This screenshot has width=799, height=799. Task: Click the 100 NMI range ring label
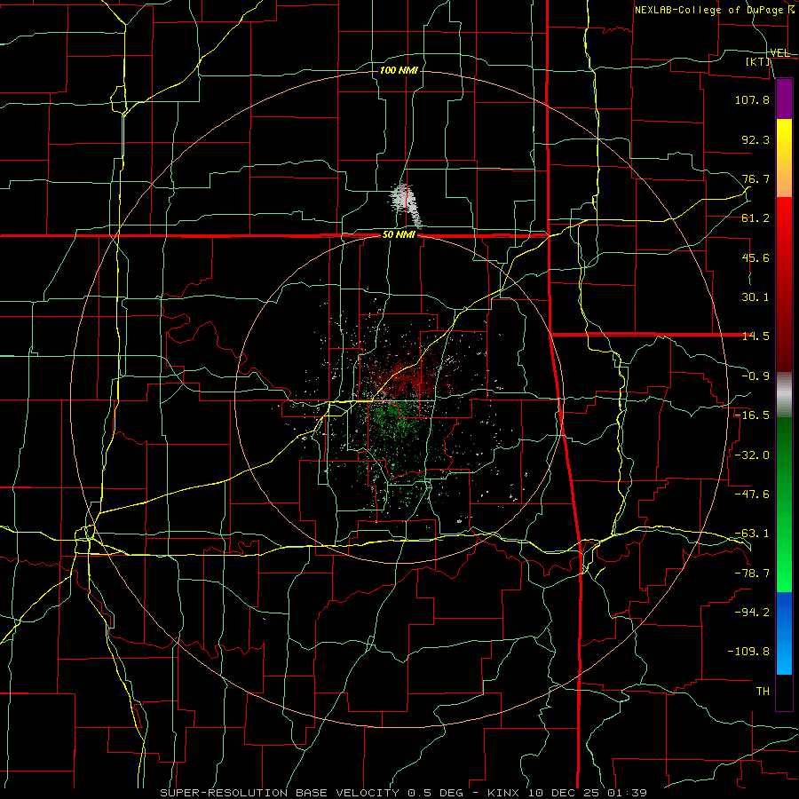pos(399,70)
